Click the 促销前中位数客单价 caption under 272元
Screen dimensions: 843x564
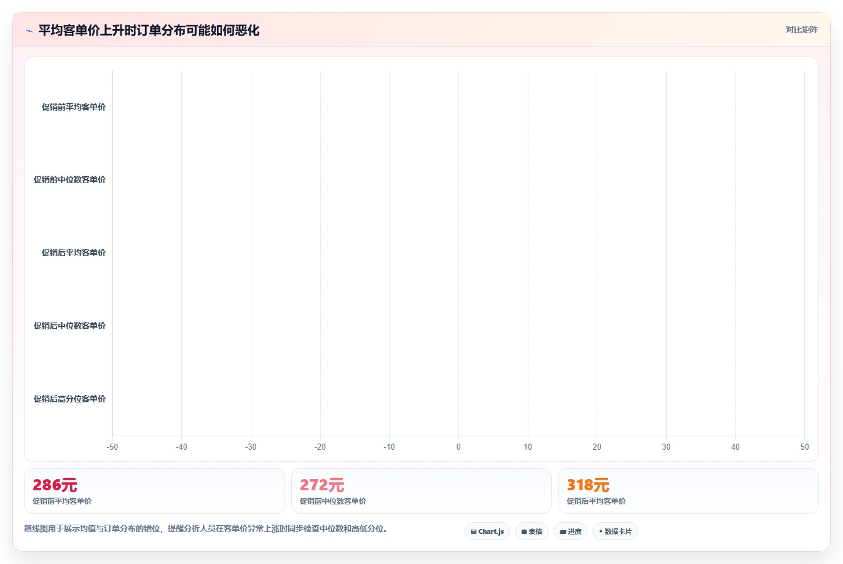click(x=333, y=501)
